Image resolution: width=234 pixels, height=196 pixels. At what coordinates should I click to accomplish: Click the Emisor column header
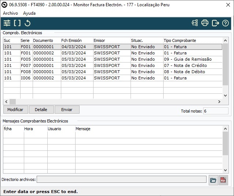coord(112,40)
